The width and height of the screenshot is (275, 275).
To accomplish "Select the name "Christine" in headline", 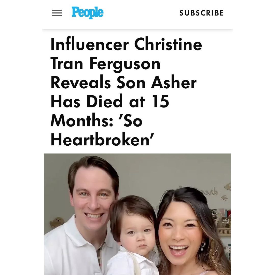I will [168, 45].
